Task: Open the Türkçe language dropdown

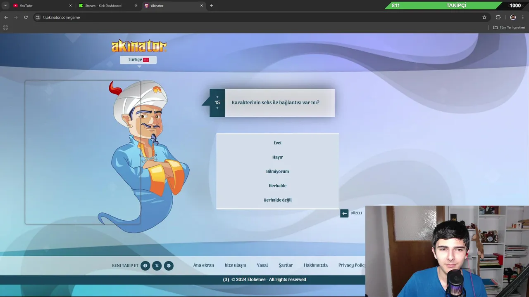Action: tap(138, 60)
